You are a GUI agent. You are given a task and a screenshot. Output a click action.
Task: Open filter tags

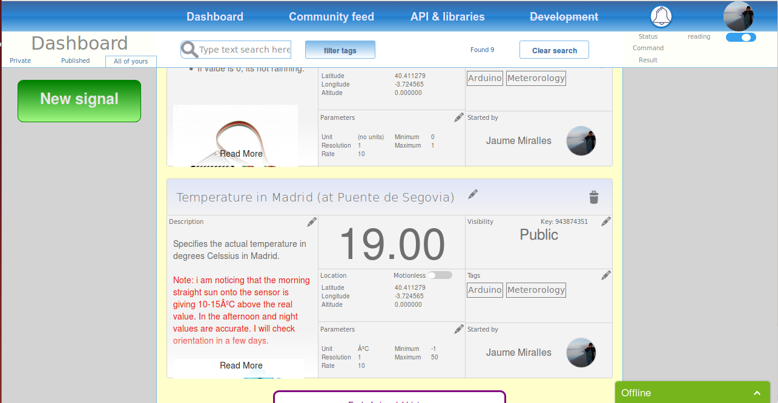(x=340, y=50)
